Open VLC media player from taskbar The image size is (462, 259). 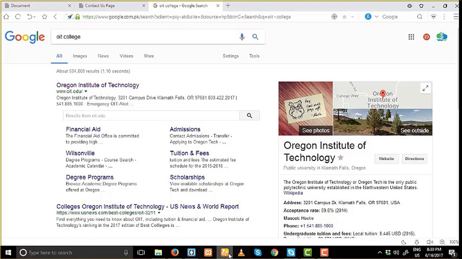tap(241, 253)
